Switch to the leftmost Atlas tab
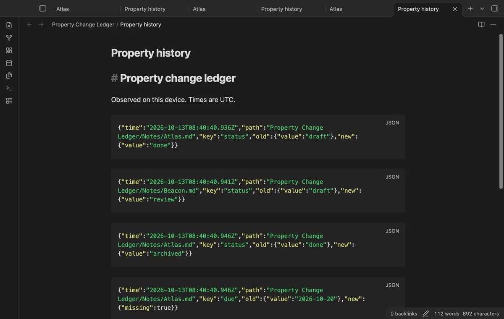Viewport: 504px width, 319px height. (x=63, y=9)
